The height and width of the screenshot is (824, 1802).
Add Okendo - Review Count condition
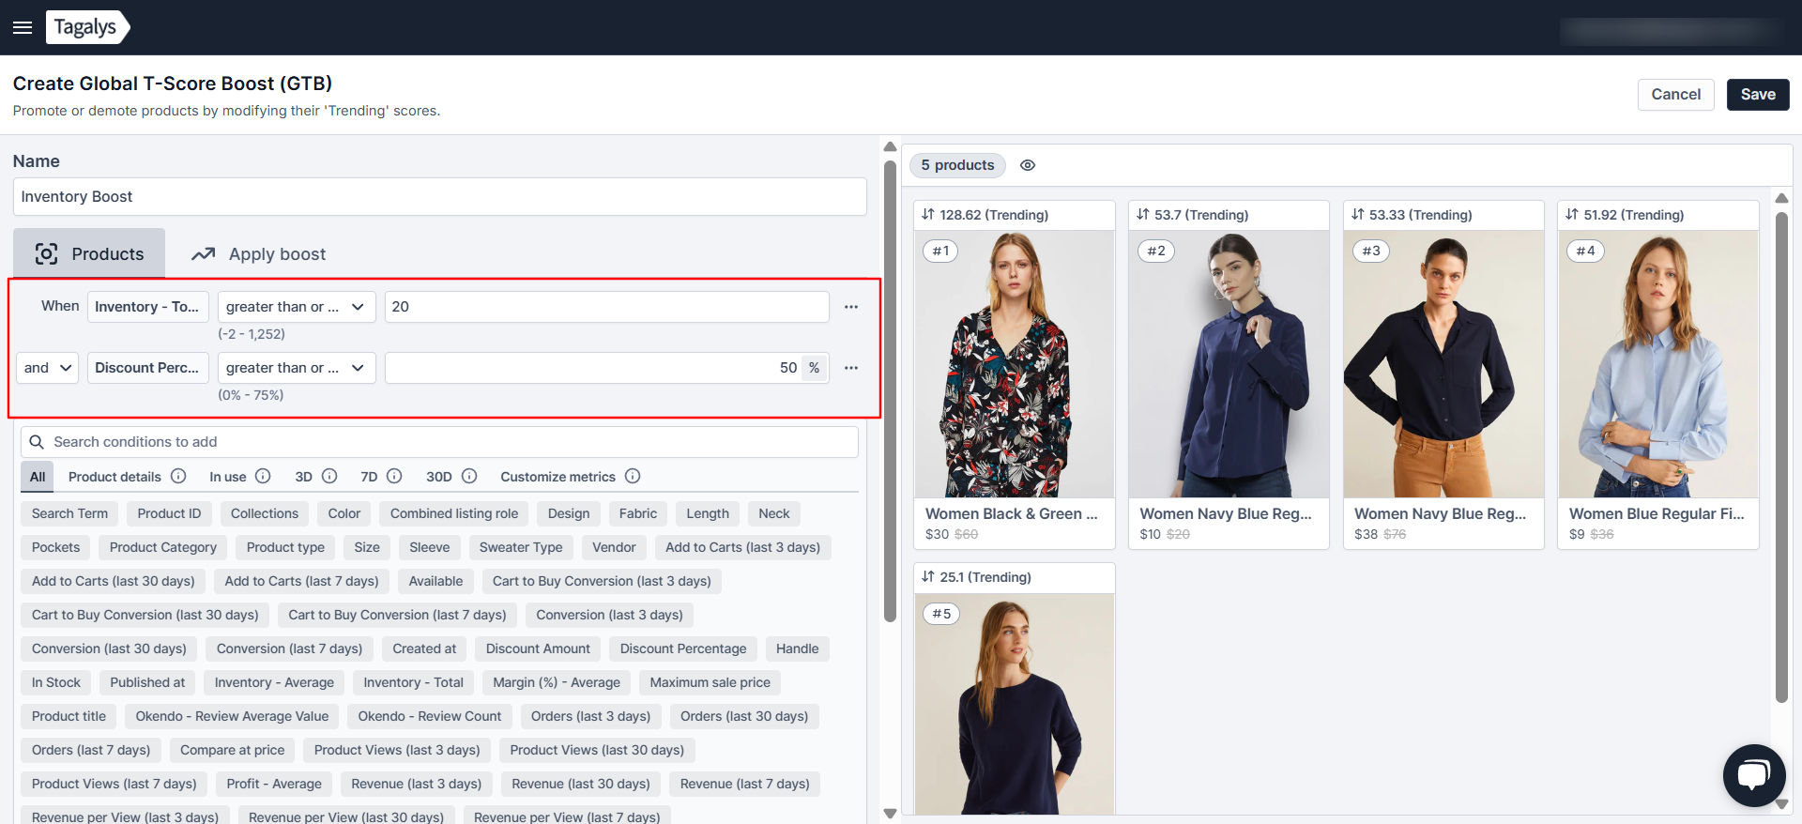pos(430,716)
